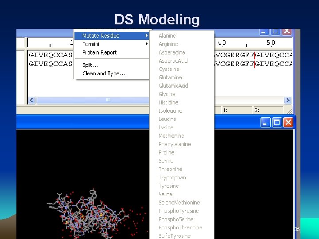This screenshot has height=239, width=319.
Task: Select Leucine in residue list
Action: pos(167,119)
